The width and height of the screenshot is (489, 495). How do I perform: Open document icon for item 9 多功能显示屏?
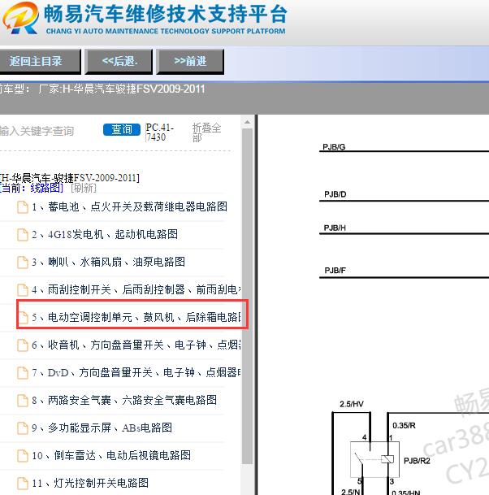click(x=23, y=428)
